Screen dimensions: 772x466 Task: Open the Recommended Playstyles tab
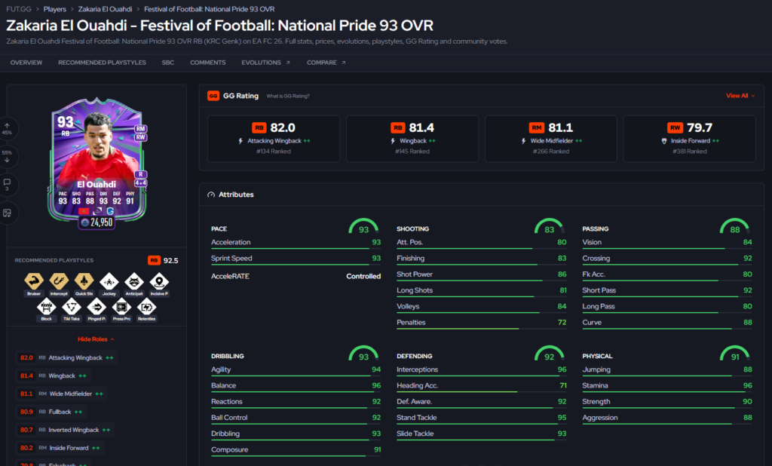[x=102, y=63]
